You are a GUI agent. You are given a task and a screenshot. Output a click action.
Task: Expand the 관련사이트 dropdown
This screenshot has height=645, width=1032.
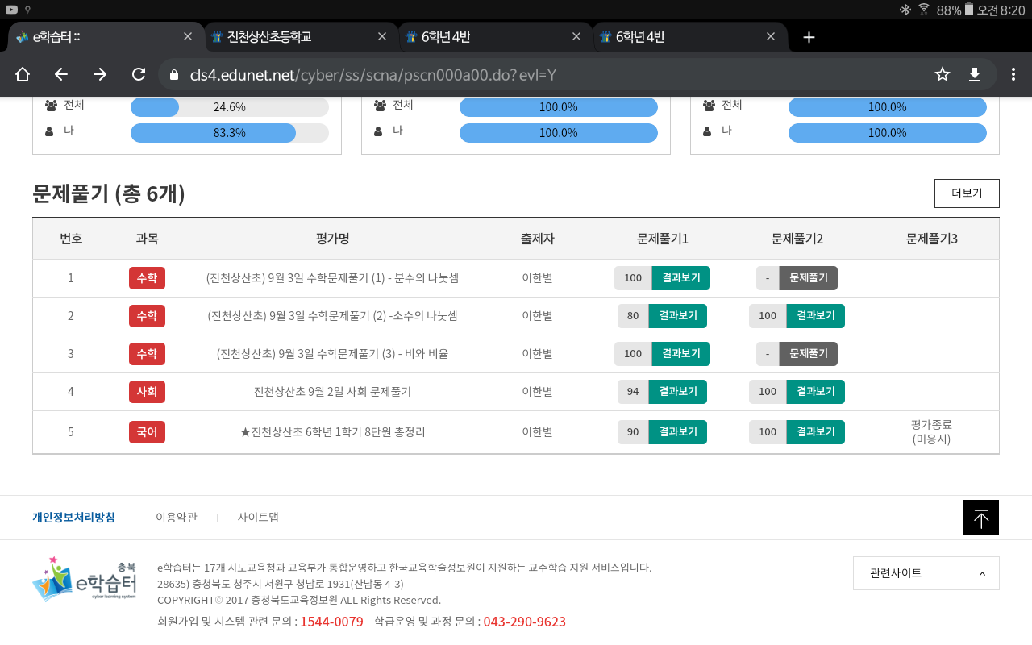(x=926, y=573)
